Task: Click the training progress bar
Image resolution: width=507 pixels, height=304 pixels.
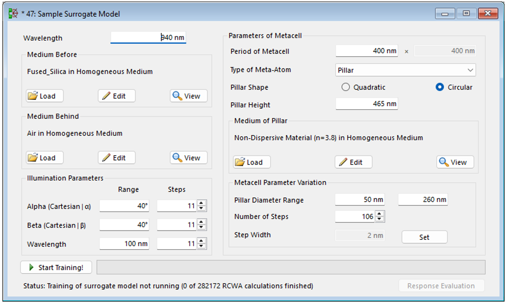Action: tap(291, 267)
